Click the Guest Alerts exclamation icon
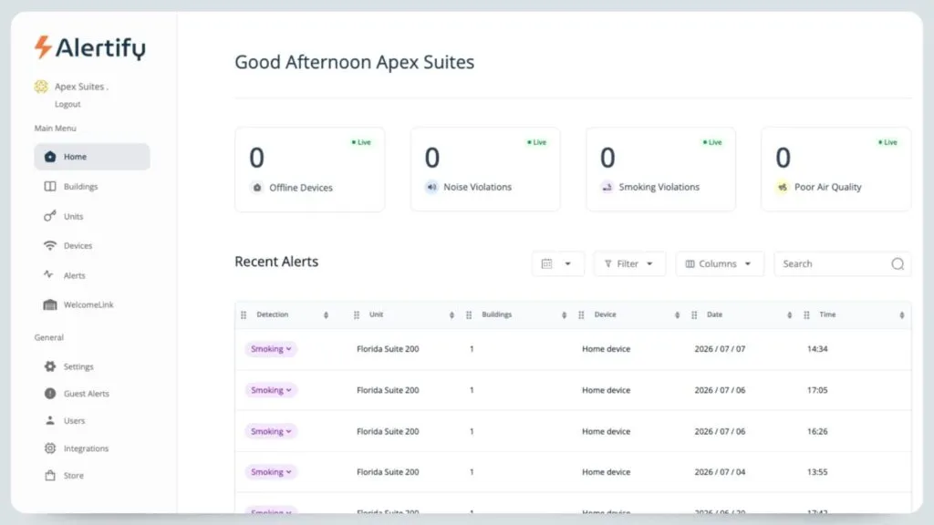Image resolution: width=934 pixels, height=525 pixels. click(x=50, y=394)
